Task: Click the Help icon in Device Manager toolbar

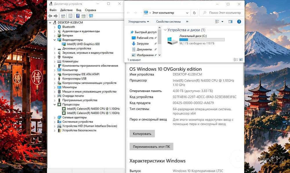Action: coord(78,16)
